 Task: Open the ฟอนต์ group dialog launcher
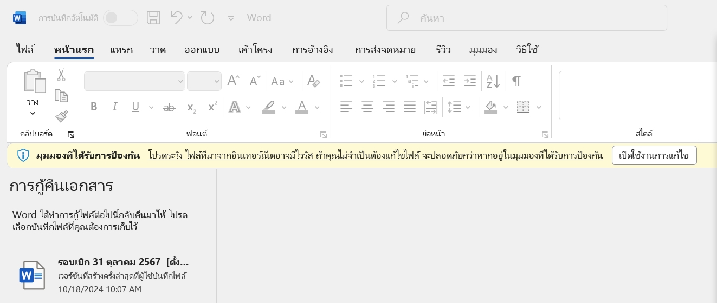tap(324, 134)
